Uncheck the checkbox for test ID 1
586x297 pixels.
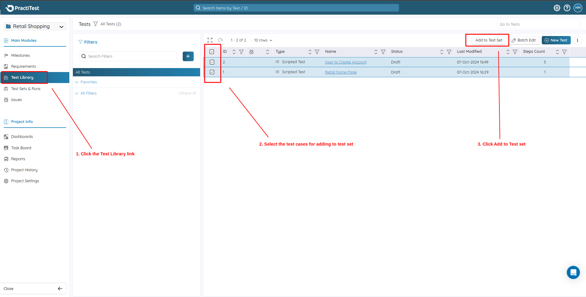[212, 72]
